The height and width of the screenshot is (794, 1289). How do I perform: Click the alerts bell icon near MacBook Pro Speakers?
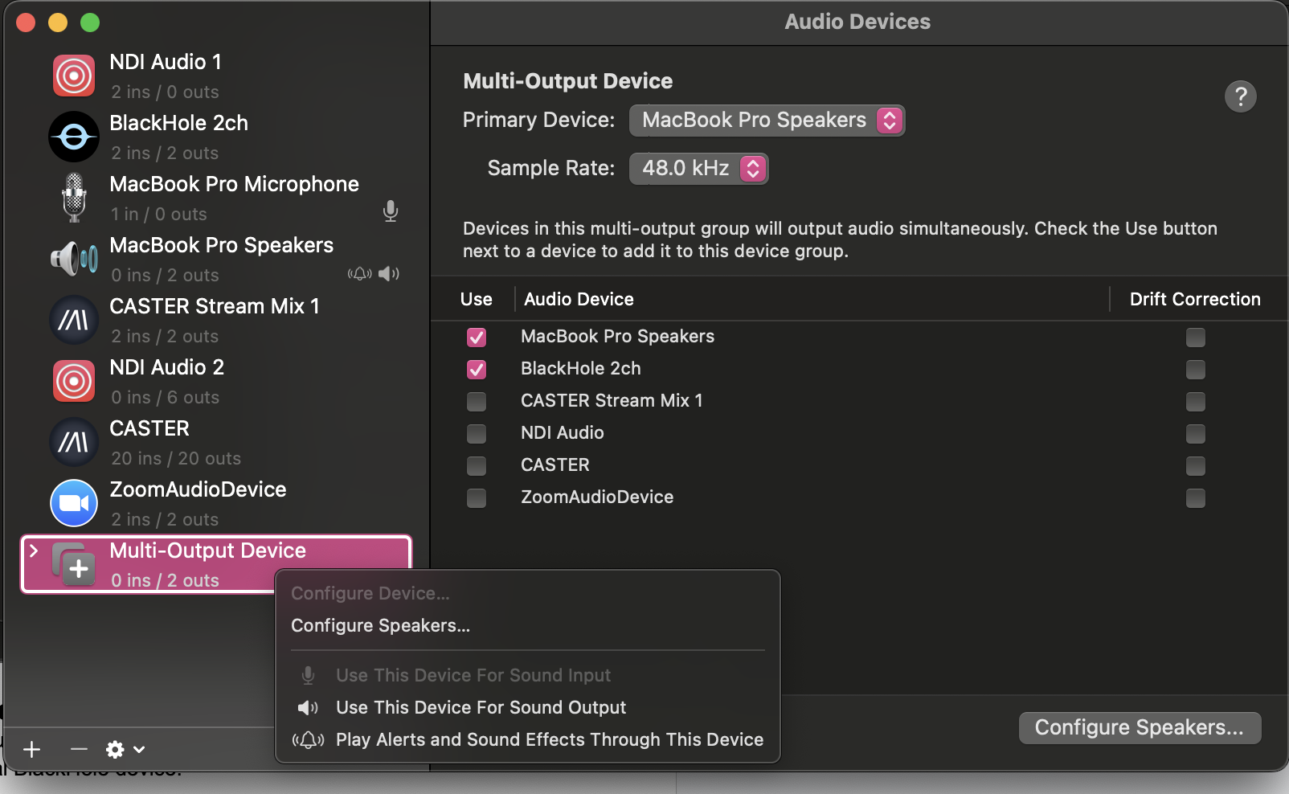pos(360,274)
